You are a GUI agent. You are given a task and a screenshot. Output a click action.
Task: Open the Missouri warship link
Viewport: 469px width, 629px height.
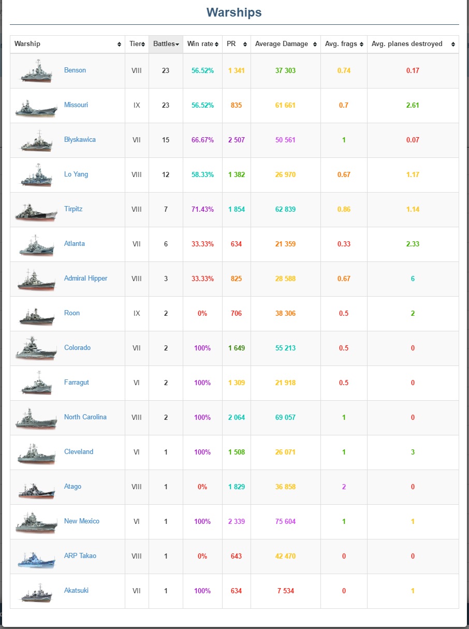tap(76, 105)
